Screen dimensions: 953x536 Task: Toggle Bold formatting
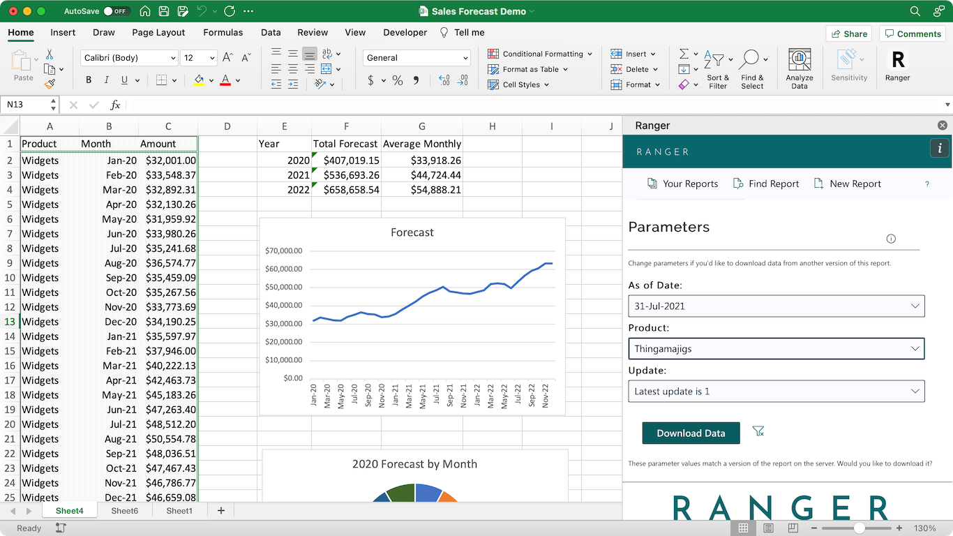(x=89, y=80)
